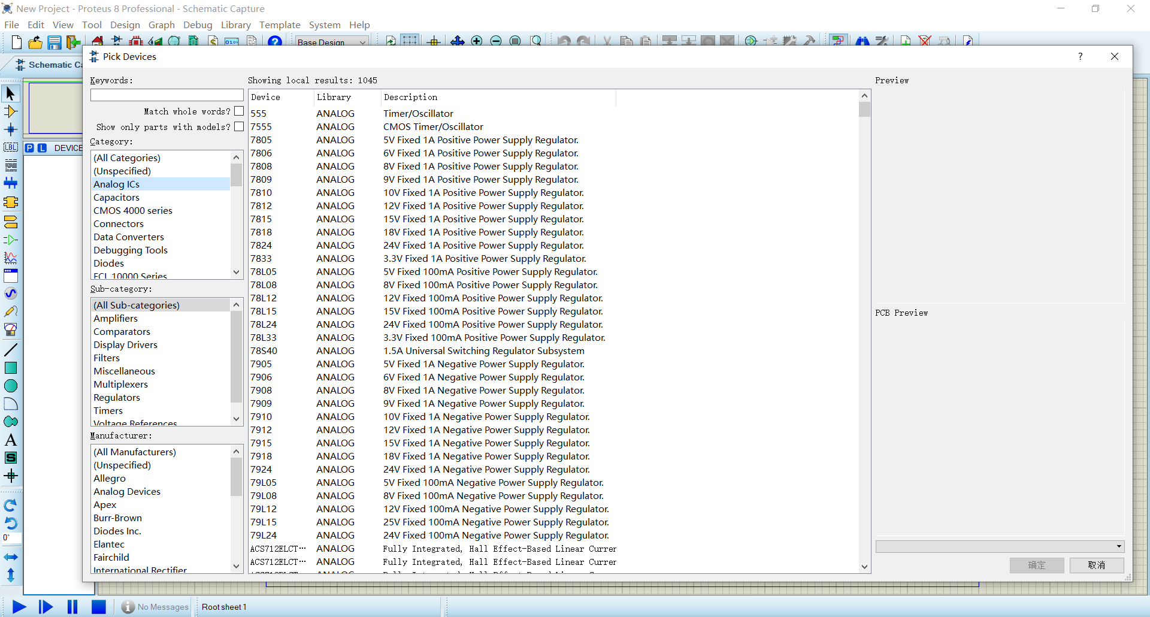Screen dimensions: 1150x617
Task: Pause the simulation
Action: pyautogui.click(x=72, y=607)
